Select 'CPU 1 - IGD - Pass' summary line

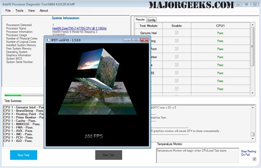18,141
